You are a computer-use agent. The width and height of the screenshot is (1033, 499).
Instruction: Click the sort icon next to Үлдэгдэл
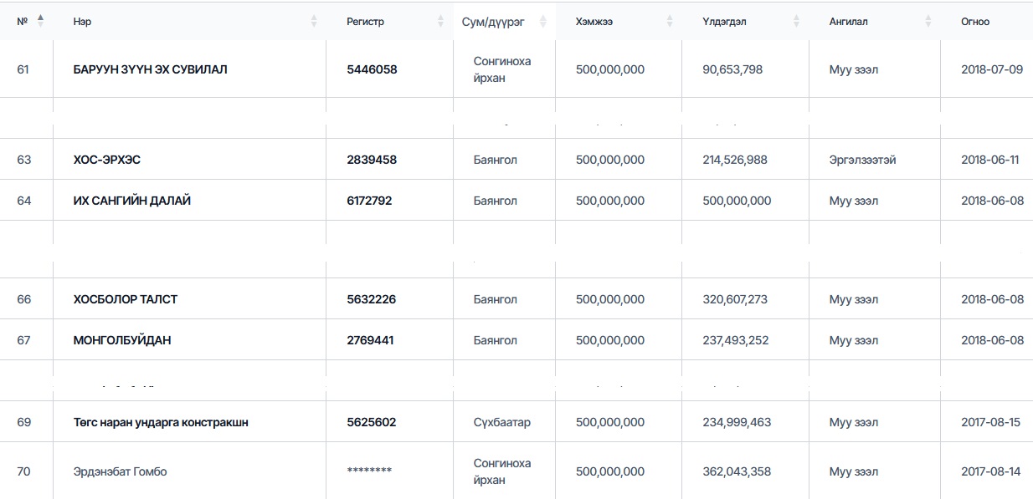point(797,22)
